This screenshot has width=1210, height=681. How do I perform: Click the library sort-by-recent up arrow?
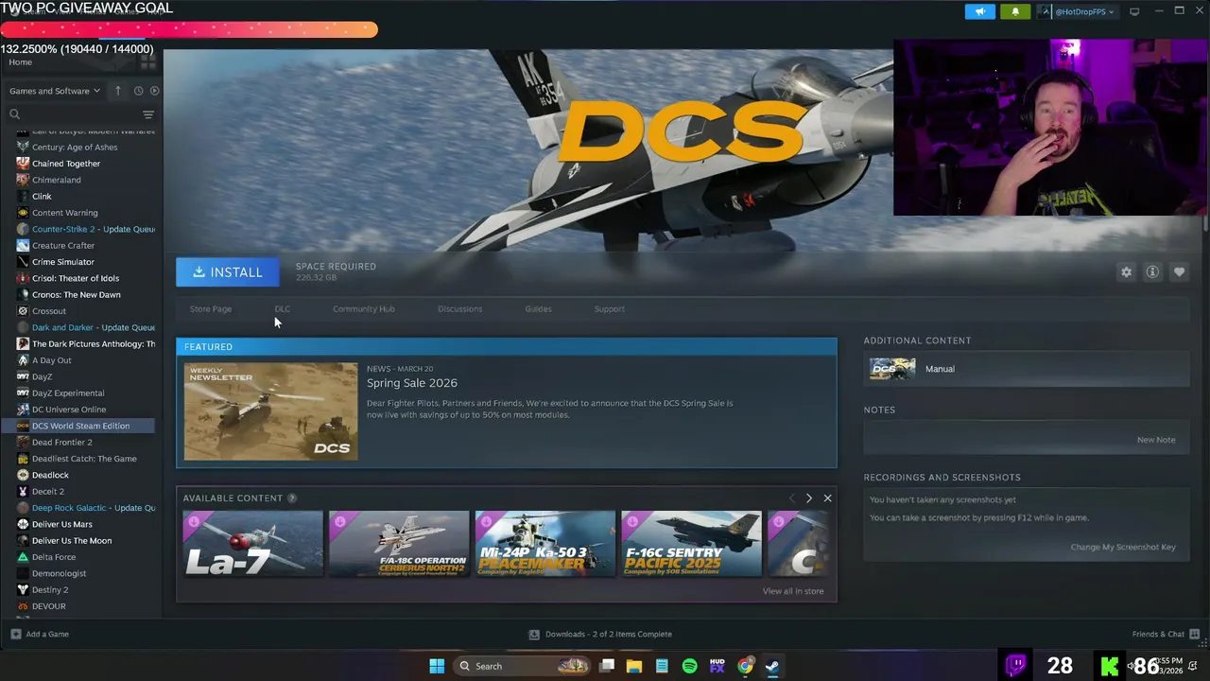pos(118,91)
